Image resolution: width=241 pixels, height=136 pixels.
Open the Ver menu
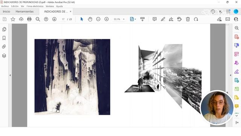(x=23, y=6)
